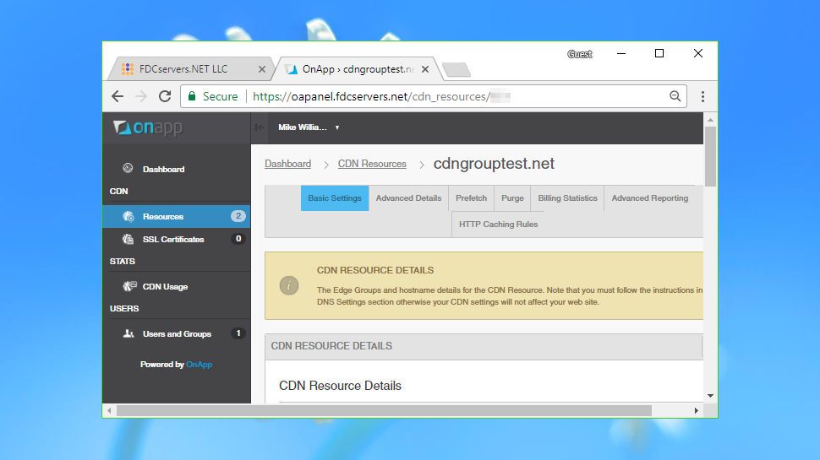This screenshot has height=460, width=820.
Task: Close the OnApp cdngrouptest tab
Action: [425, 69]
